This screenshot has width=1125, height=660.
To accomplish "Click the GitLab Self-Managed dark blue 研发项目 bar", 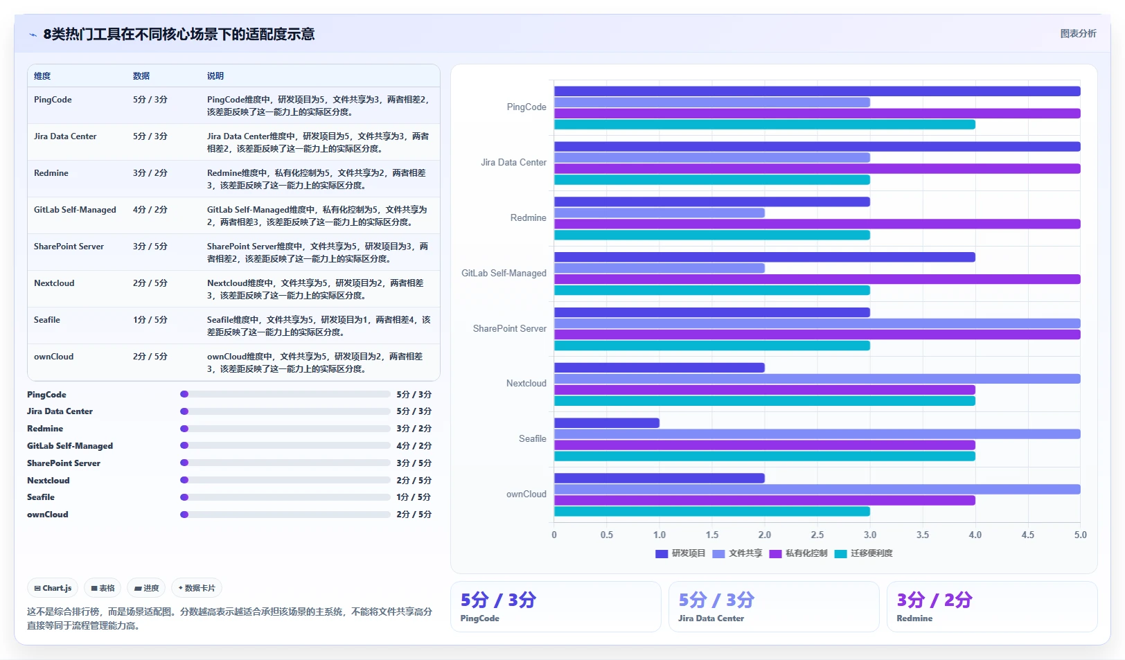I will pos(765,257).
